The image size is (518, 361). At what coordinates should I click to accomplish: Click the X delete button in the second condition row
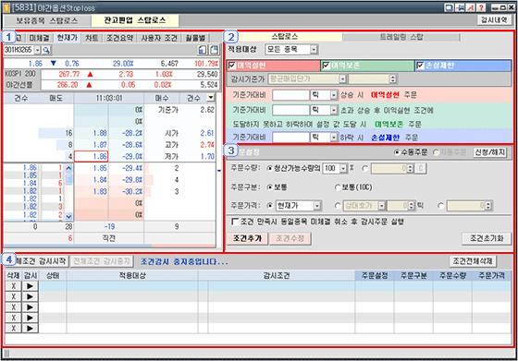click(x=13, y=296)
